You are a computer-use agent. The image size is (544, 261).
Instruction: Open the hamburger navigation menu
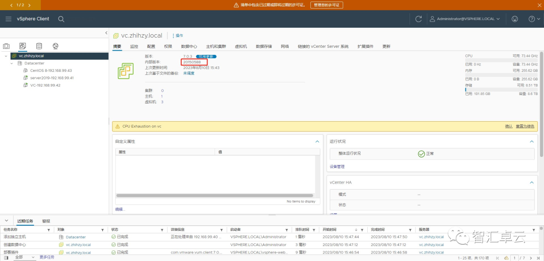tap(9, 19)
